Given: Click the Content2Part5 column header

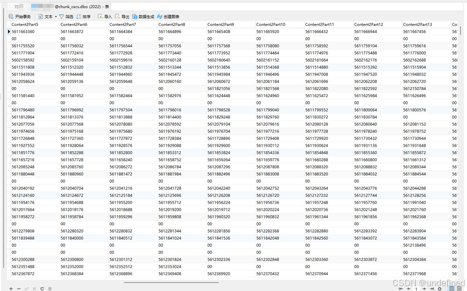Looking at the screenshot, I should click(x=35, y=24).
